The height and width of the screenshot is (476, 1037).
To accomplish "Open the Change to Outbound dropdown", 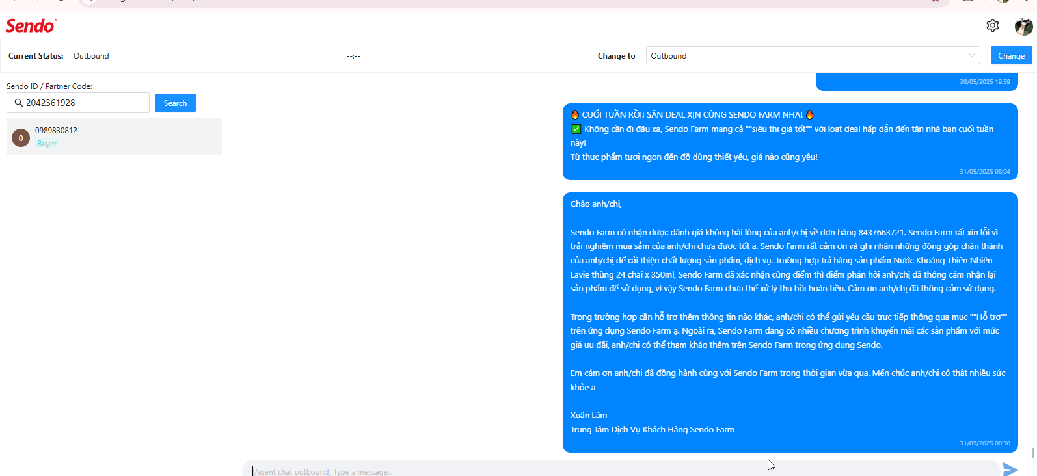I will click(x=813, y=56).
